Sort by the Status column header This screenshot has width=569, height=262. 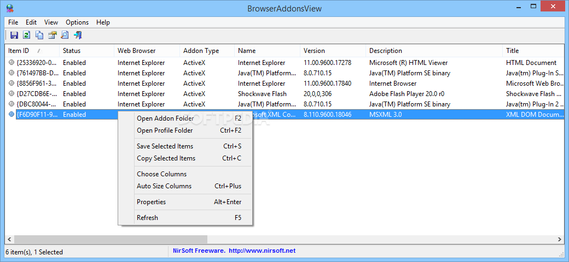tap(87, 51)
